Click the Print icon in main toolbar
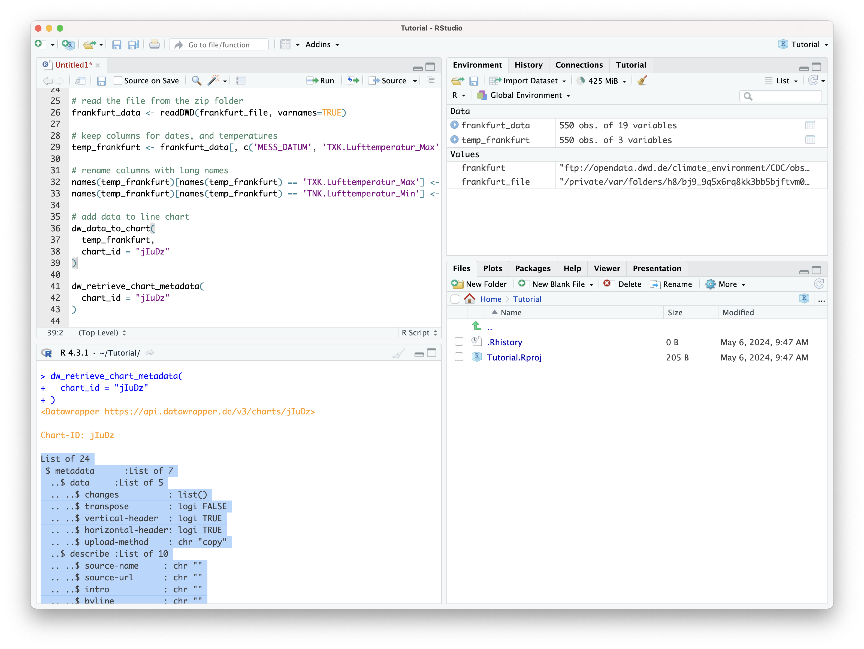 [x=154, y=44]
